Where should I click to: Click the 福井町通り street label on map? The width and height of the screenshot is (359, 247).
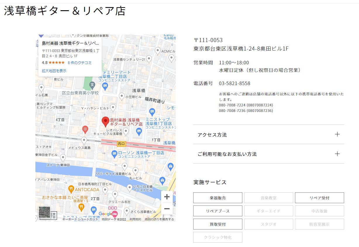[x=155, y=100]
